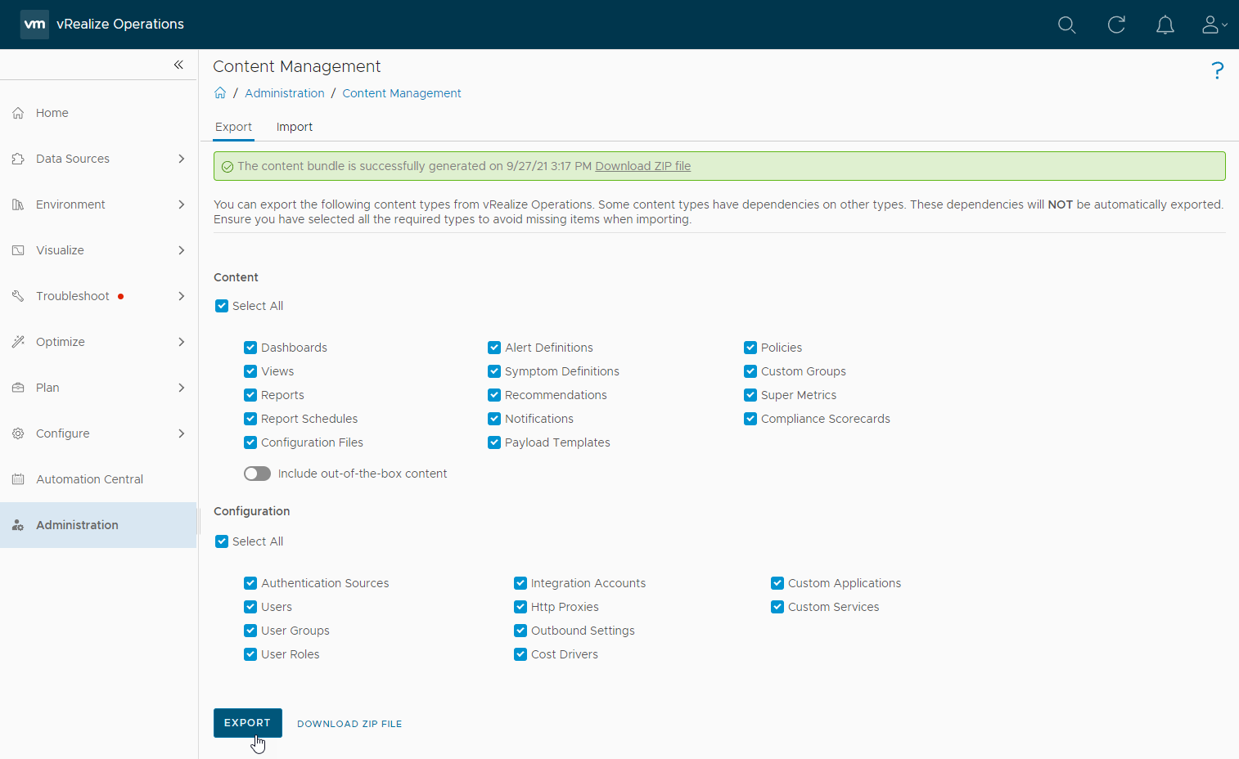This screenshot has height=759, width=1239.
Task: Click the Home house icon in sidebar
Action: click(18, 113)
